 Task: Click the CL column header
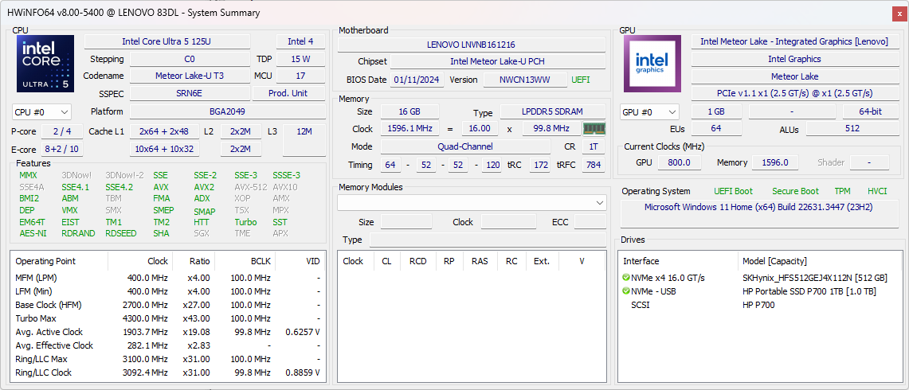click(386, 261)
